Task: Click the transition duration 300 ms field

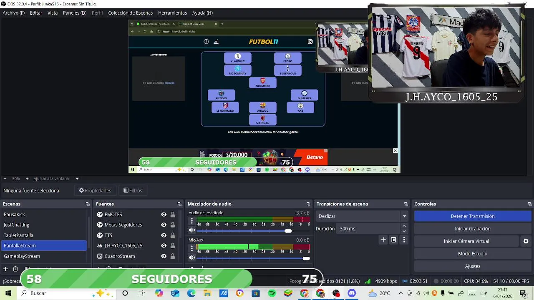Action: 368,229
